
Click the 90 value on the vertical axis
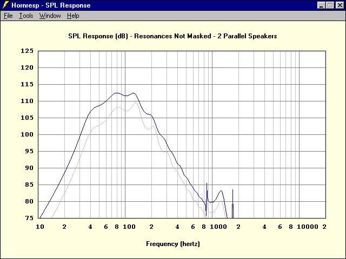pyautogui.click(x=29, y=168)
